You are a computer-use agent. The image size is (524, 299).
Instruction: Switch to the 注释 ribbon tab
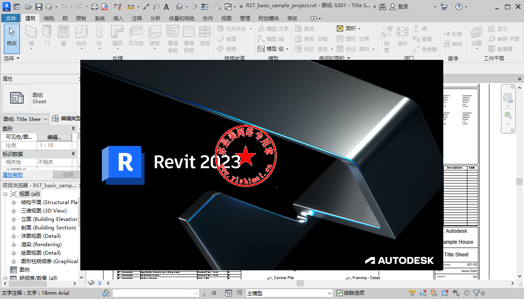click(x=137, y=18)
